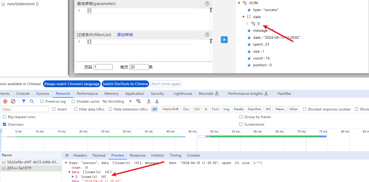369x182 pixels.
Task: Click the JSON root node icon
Action: pos(245,3)
